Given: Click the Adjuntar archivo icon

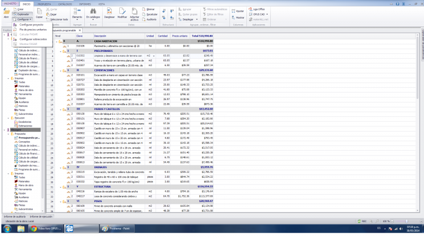Looking at the screenshot, I should pos(135,13).
